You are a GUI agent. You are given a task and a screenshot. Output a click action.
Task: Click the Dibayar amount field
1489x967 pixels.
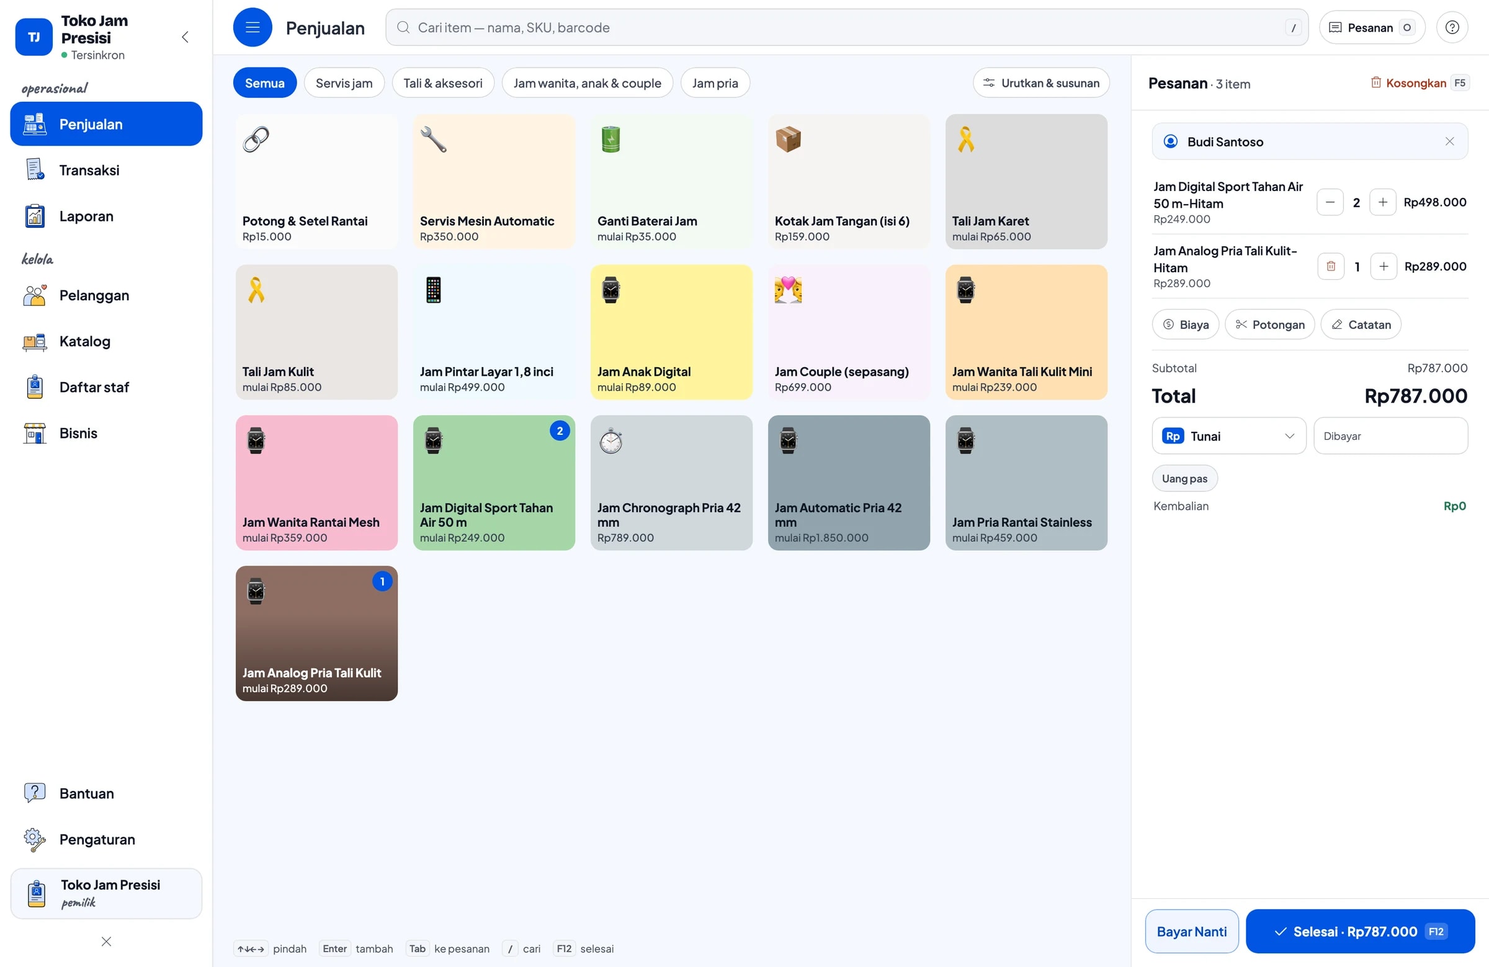(1390, 436)
